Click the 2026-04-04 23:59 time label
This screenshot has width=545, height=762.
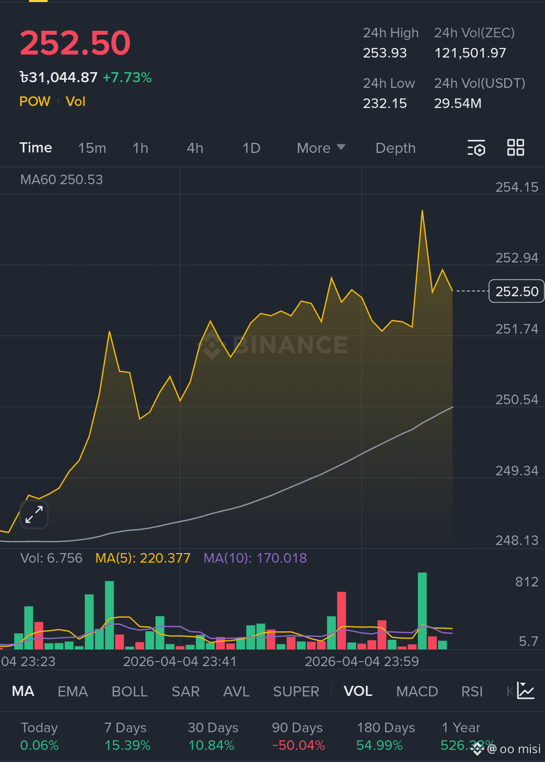pyautogui.click(x=362, y=662)
